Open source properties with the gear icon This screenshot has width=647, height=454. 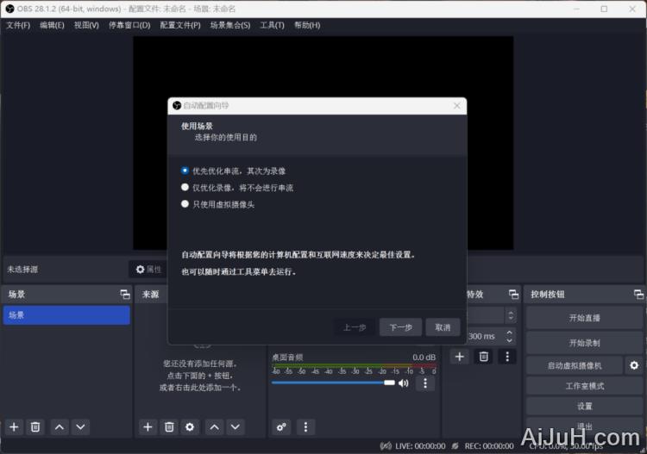(191, 426)
